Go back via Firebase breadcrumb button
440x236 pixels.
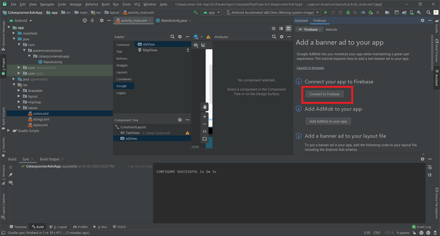click(x=309, y=30)
